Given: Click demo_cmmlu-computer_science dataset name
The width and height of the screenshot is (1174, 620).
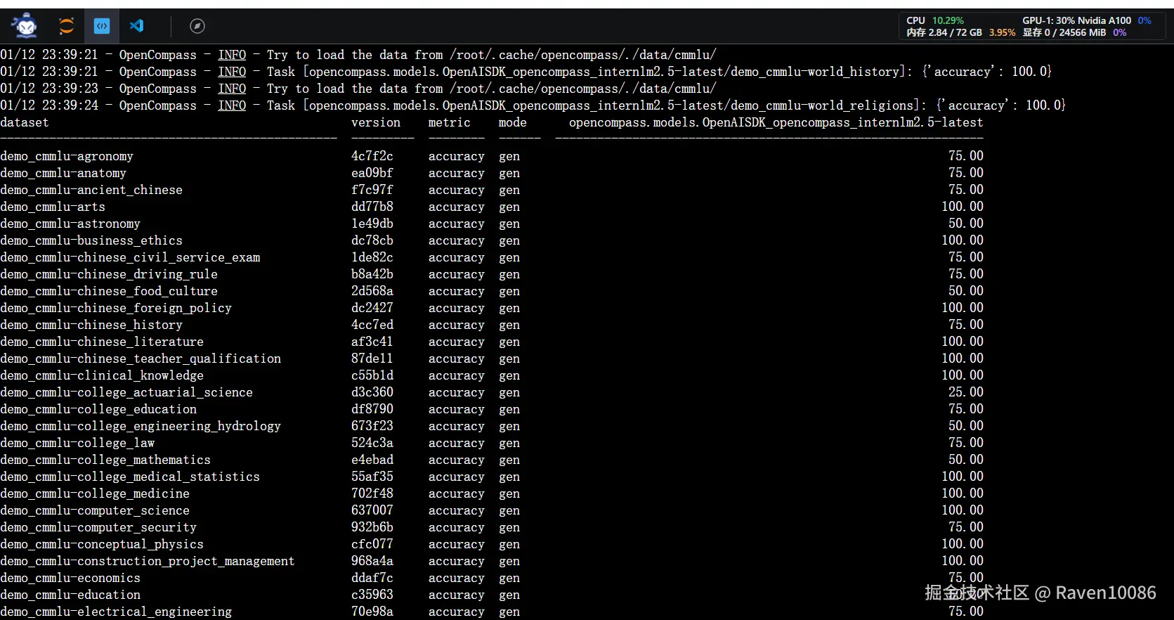Looking at the screenshot, I should tap(95, 510).
